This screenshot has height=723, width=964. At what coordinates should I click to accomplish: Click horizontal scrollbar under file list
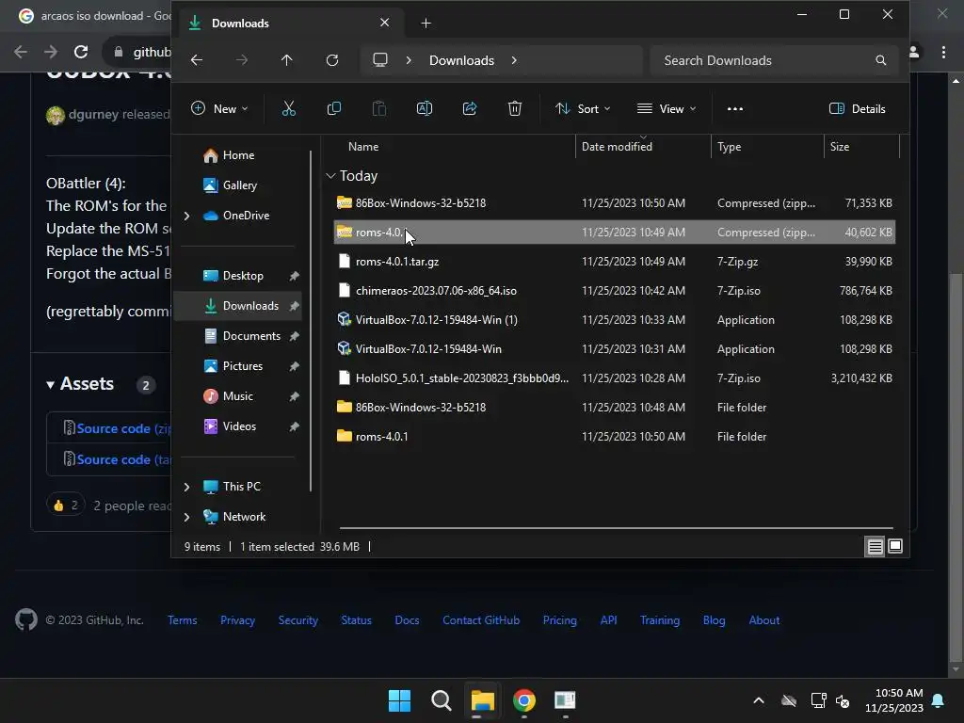[x=616, y=527]
